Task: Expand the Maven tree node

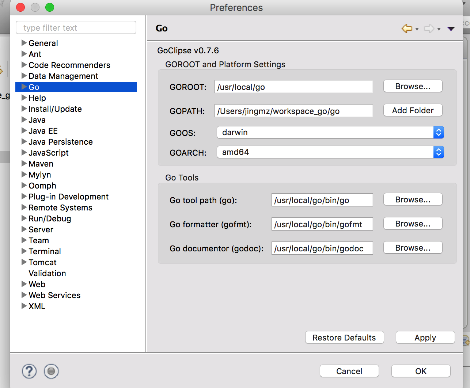Action: coord(24,163)
